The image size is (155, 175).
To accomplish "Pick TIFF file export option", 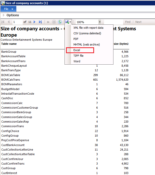I will click(x=78, y=56).
